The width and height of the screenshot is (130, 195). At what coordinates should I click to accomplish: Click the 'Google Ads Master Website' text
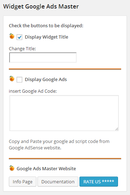46,169
